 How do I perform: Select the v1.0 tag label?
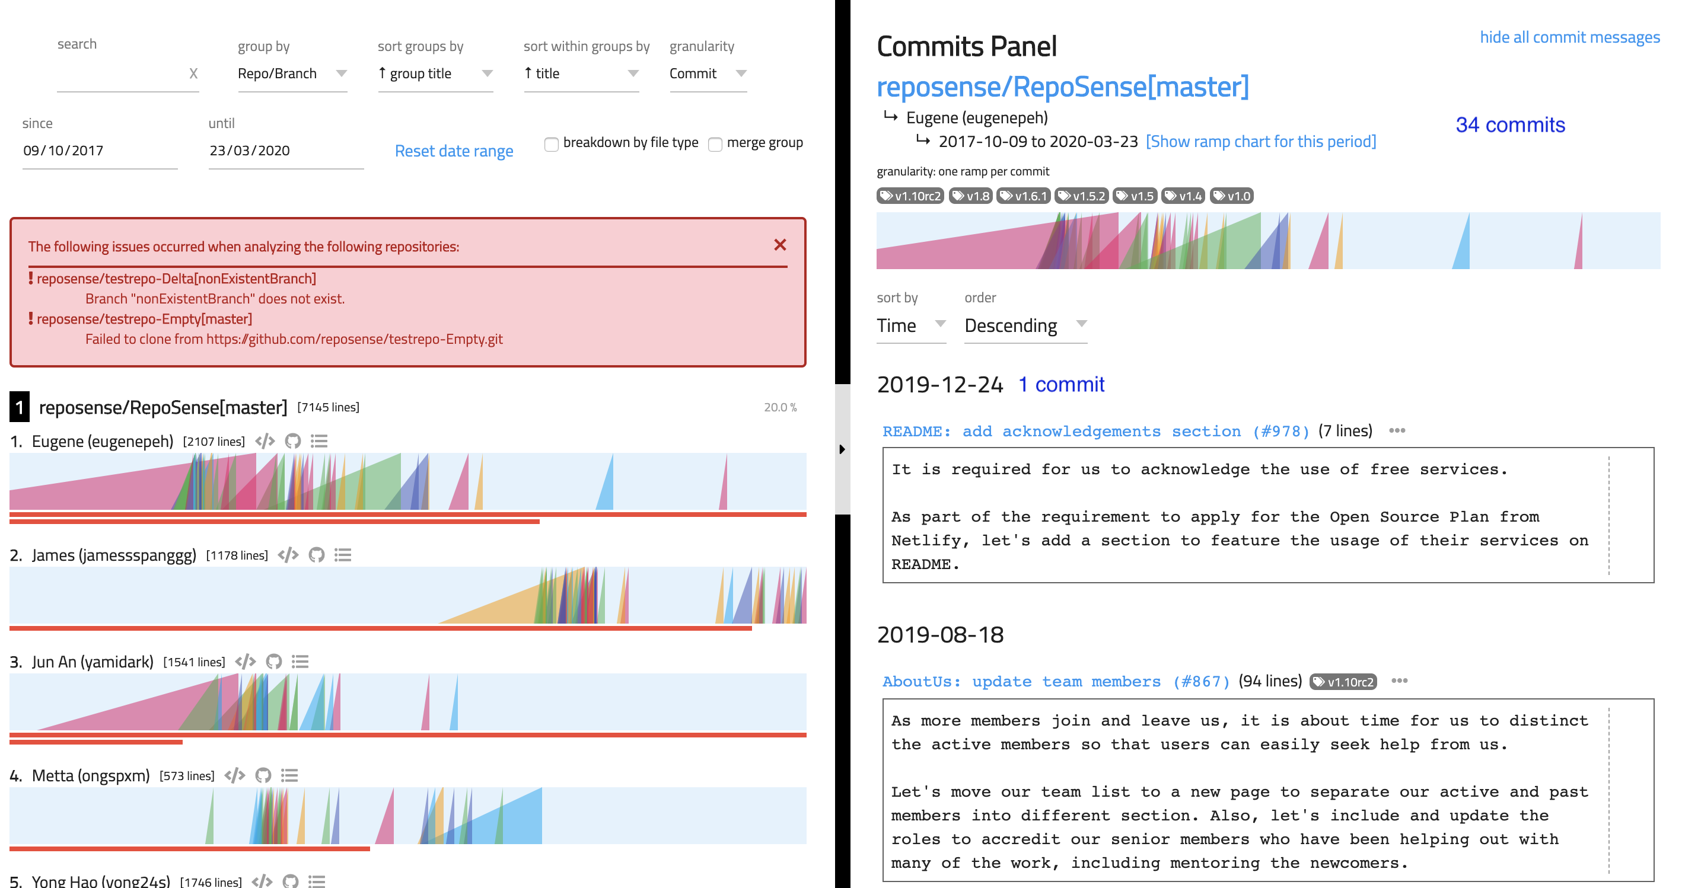tap(1233, 195)
